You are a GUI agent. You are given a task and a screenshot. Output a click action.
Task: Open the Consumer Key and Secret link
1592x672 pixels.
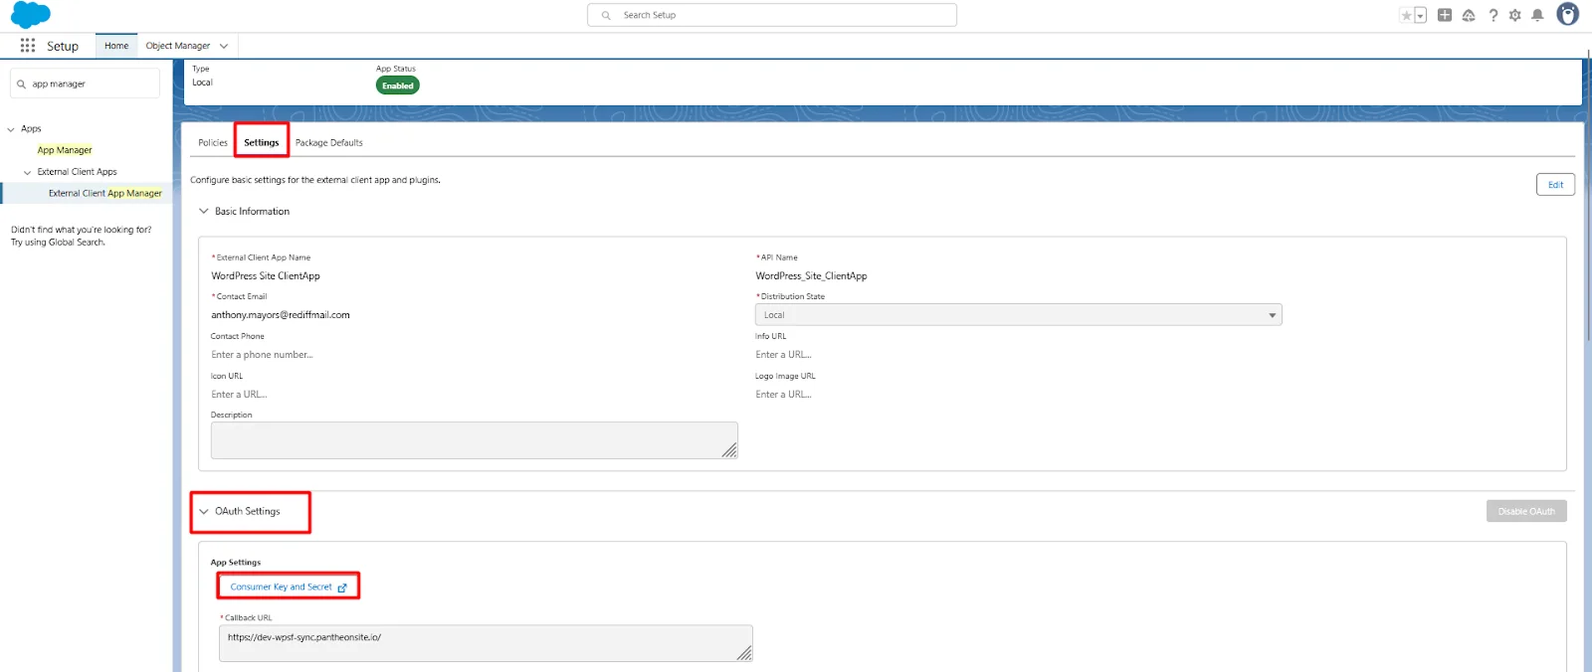282,588
